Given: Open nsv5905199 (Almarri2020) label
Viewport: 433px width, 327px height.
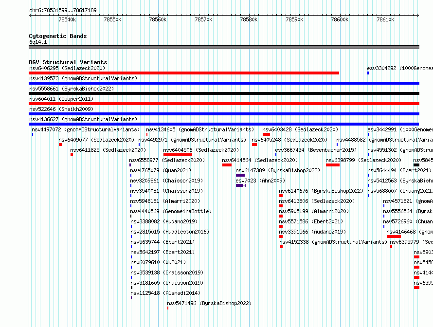Looking at the screenshot, I should pos(314,211).
